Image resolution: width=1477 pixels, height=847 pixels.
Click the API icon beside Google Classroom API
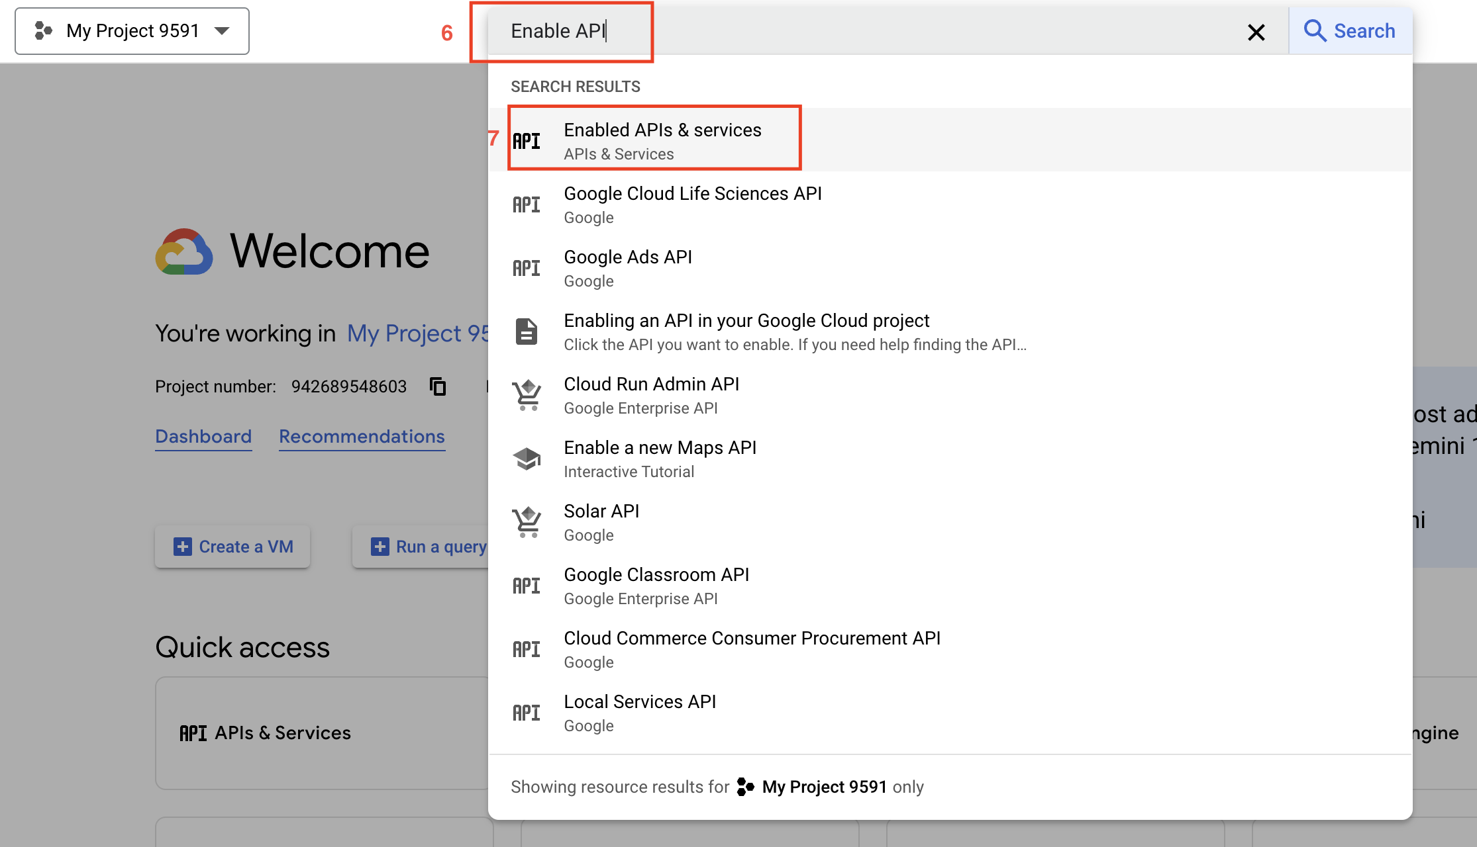[x=527, y=586]
